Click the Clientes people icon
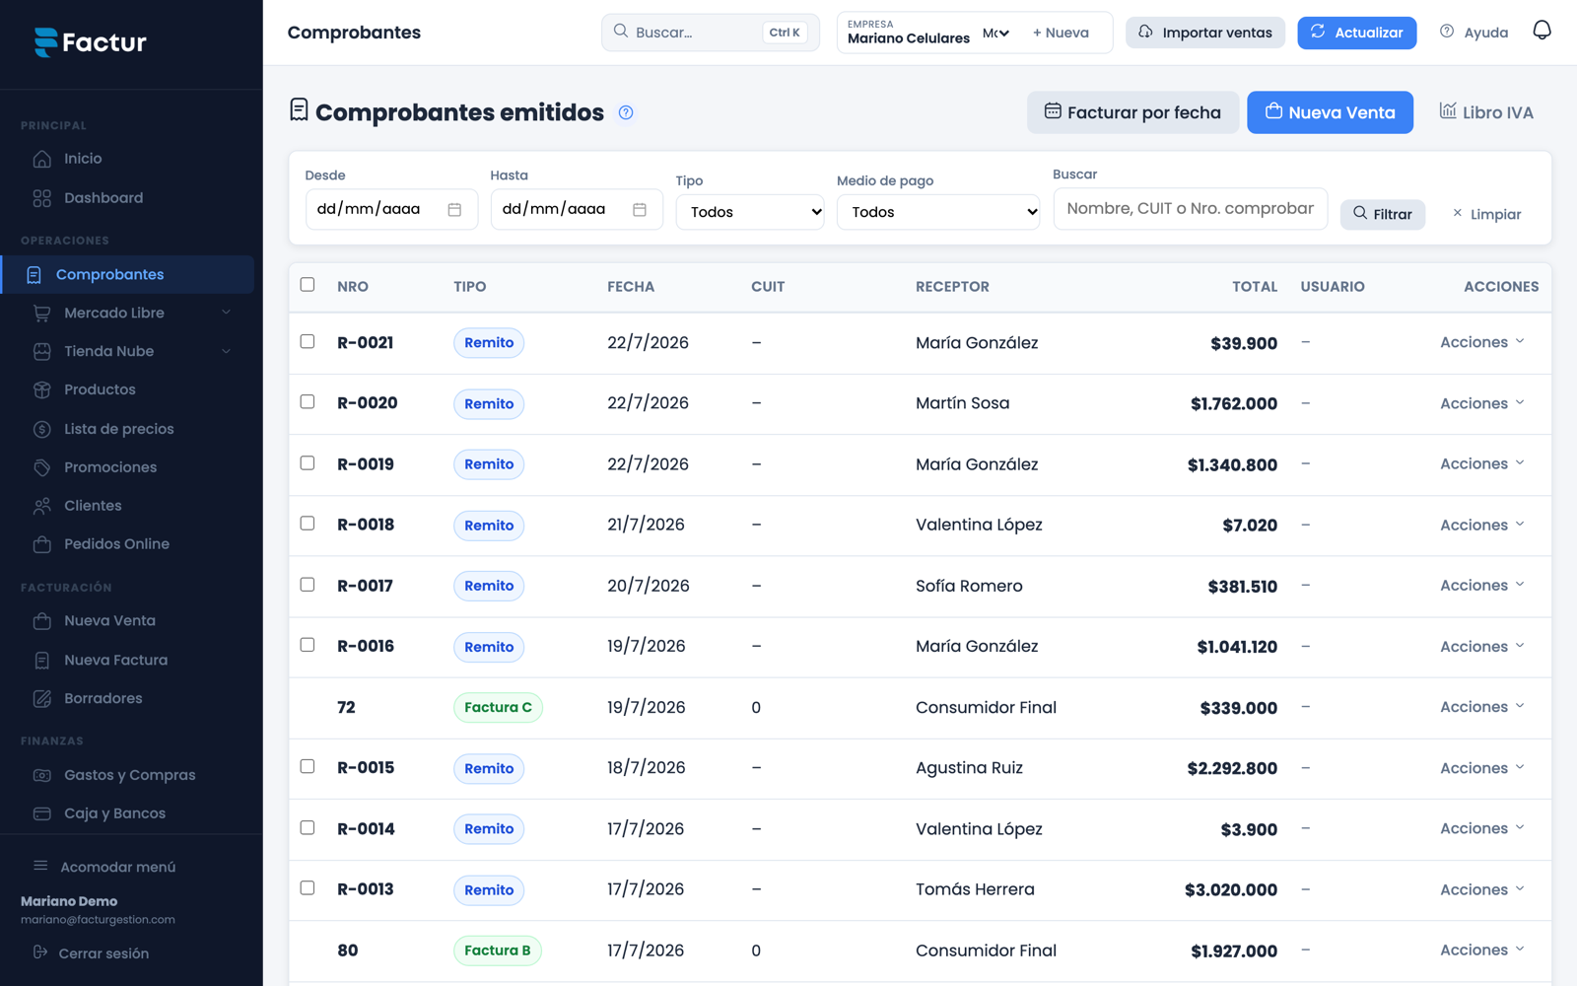Viewport: 1577px width, 986px height. point(41,506)
